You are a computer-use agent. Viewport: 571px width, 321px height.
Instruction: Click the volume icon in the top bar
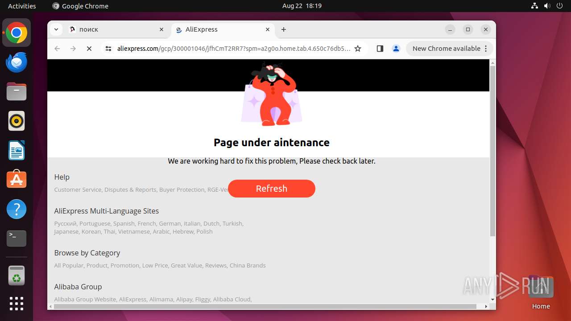pyautogui.click(x=547, y=6)
